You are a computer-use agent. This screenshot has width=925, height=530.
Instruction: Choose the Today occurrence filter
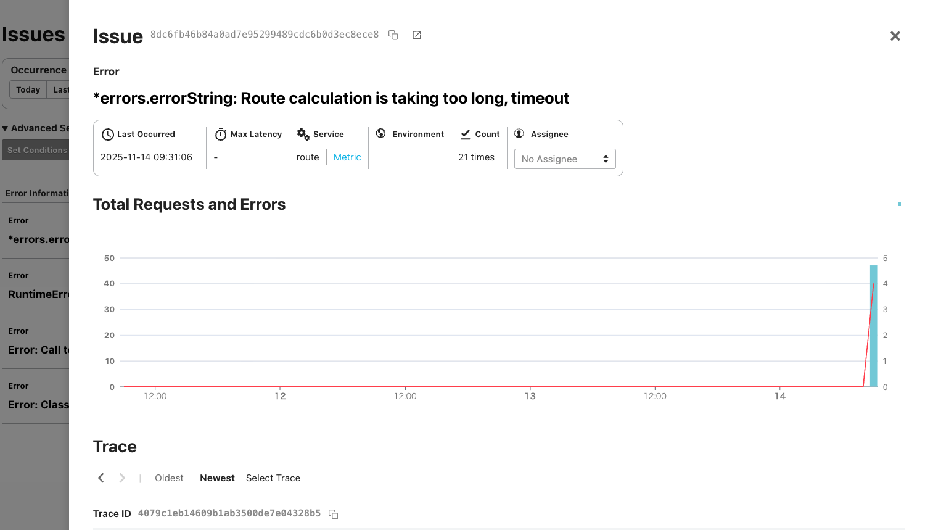(28, 90)
